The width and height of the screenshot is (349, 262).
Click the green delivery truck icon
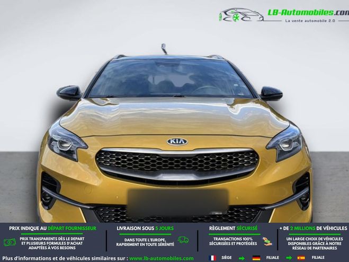[x=183, y=240]
